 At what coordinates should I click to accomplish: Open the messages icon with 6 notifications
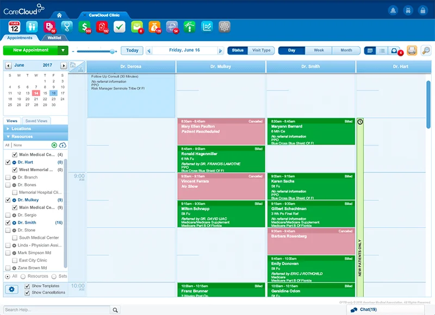136,26
